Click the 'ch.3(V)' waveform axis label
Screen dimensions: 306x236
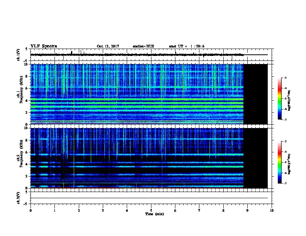pos(18,198)
